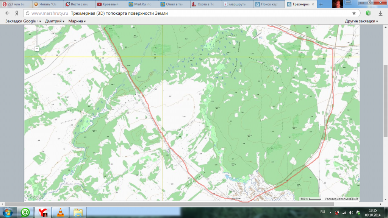388x218 pixels.
Task: Expand the Марина bookmarks folder
Action: [77, 21]
